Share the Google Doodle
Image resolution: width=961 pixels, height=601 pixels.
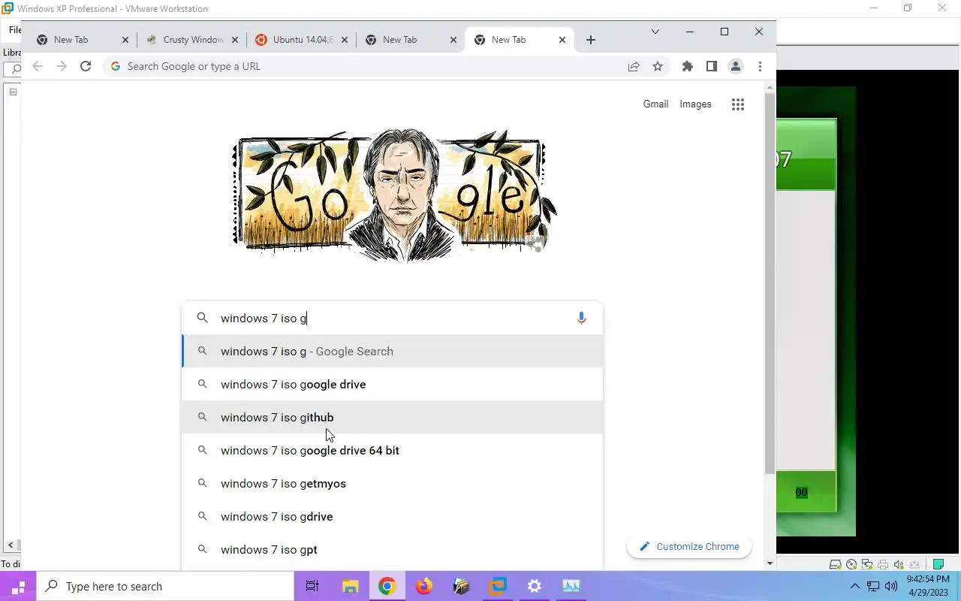pyautogui.click(x=535, y=243)
